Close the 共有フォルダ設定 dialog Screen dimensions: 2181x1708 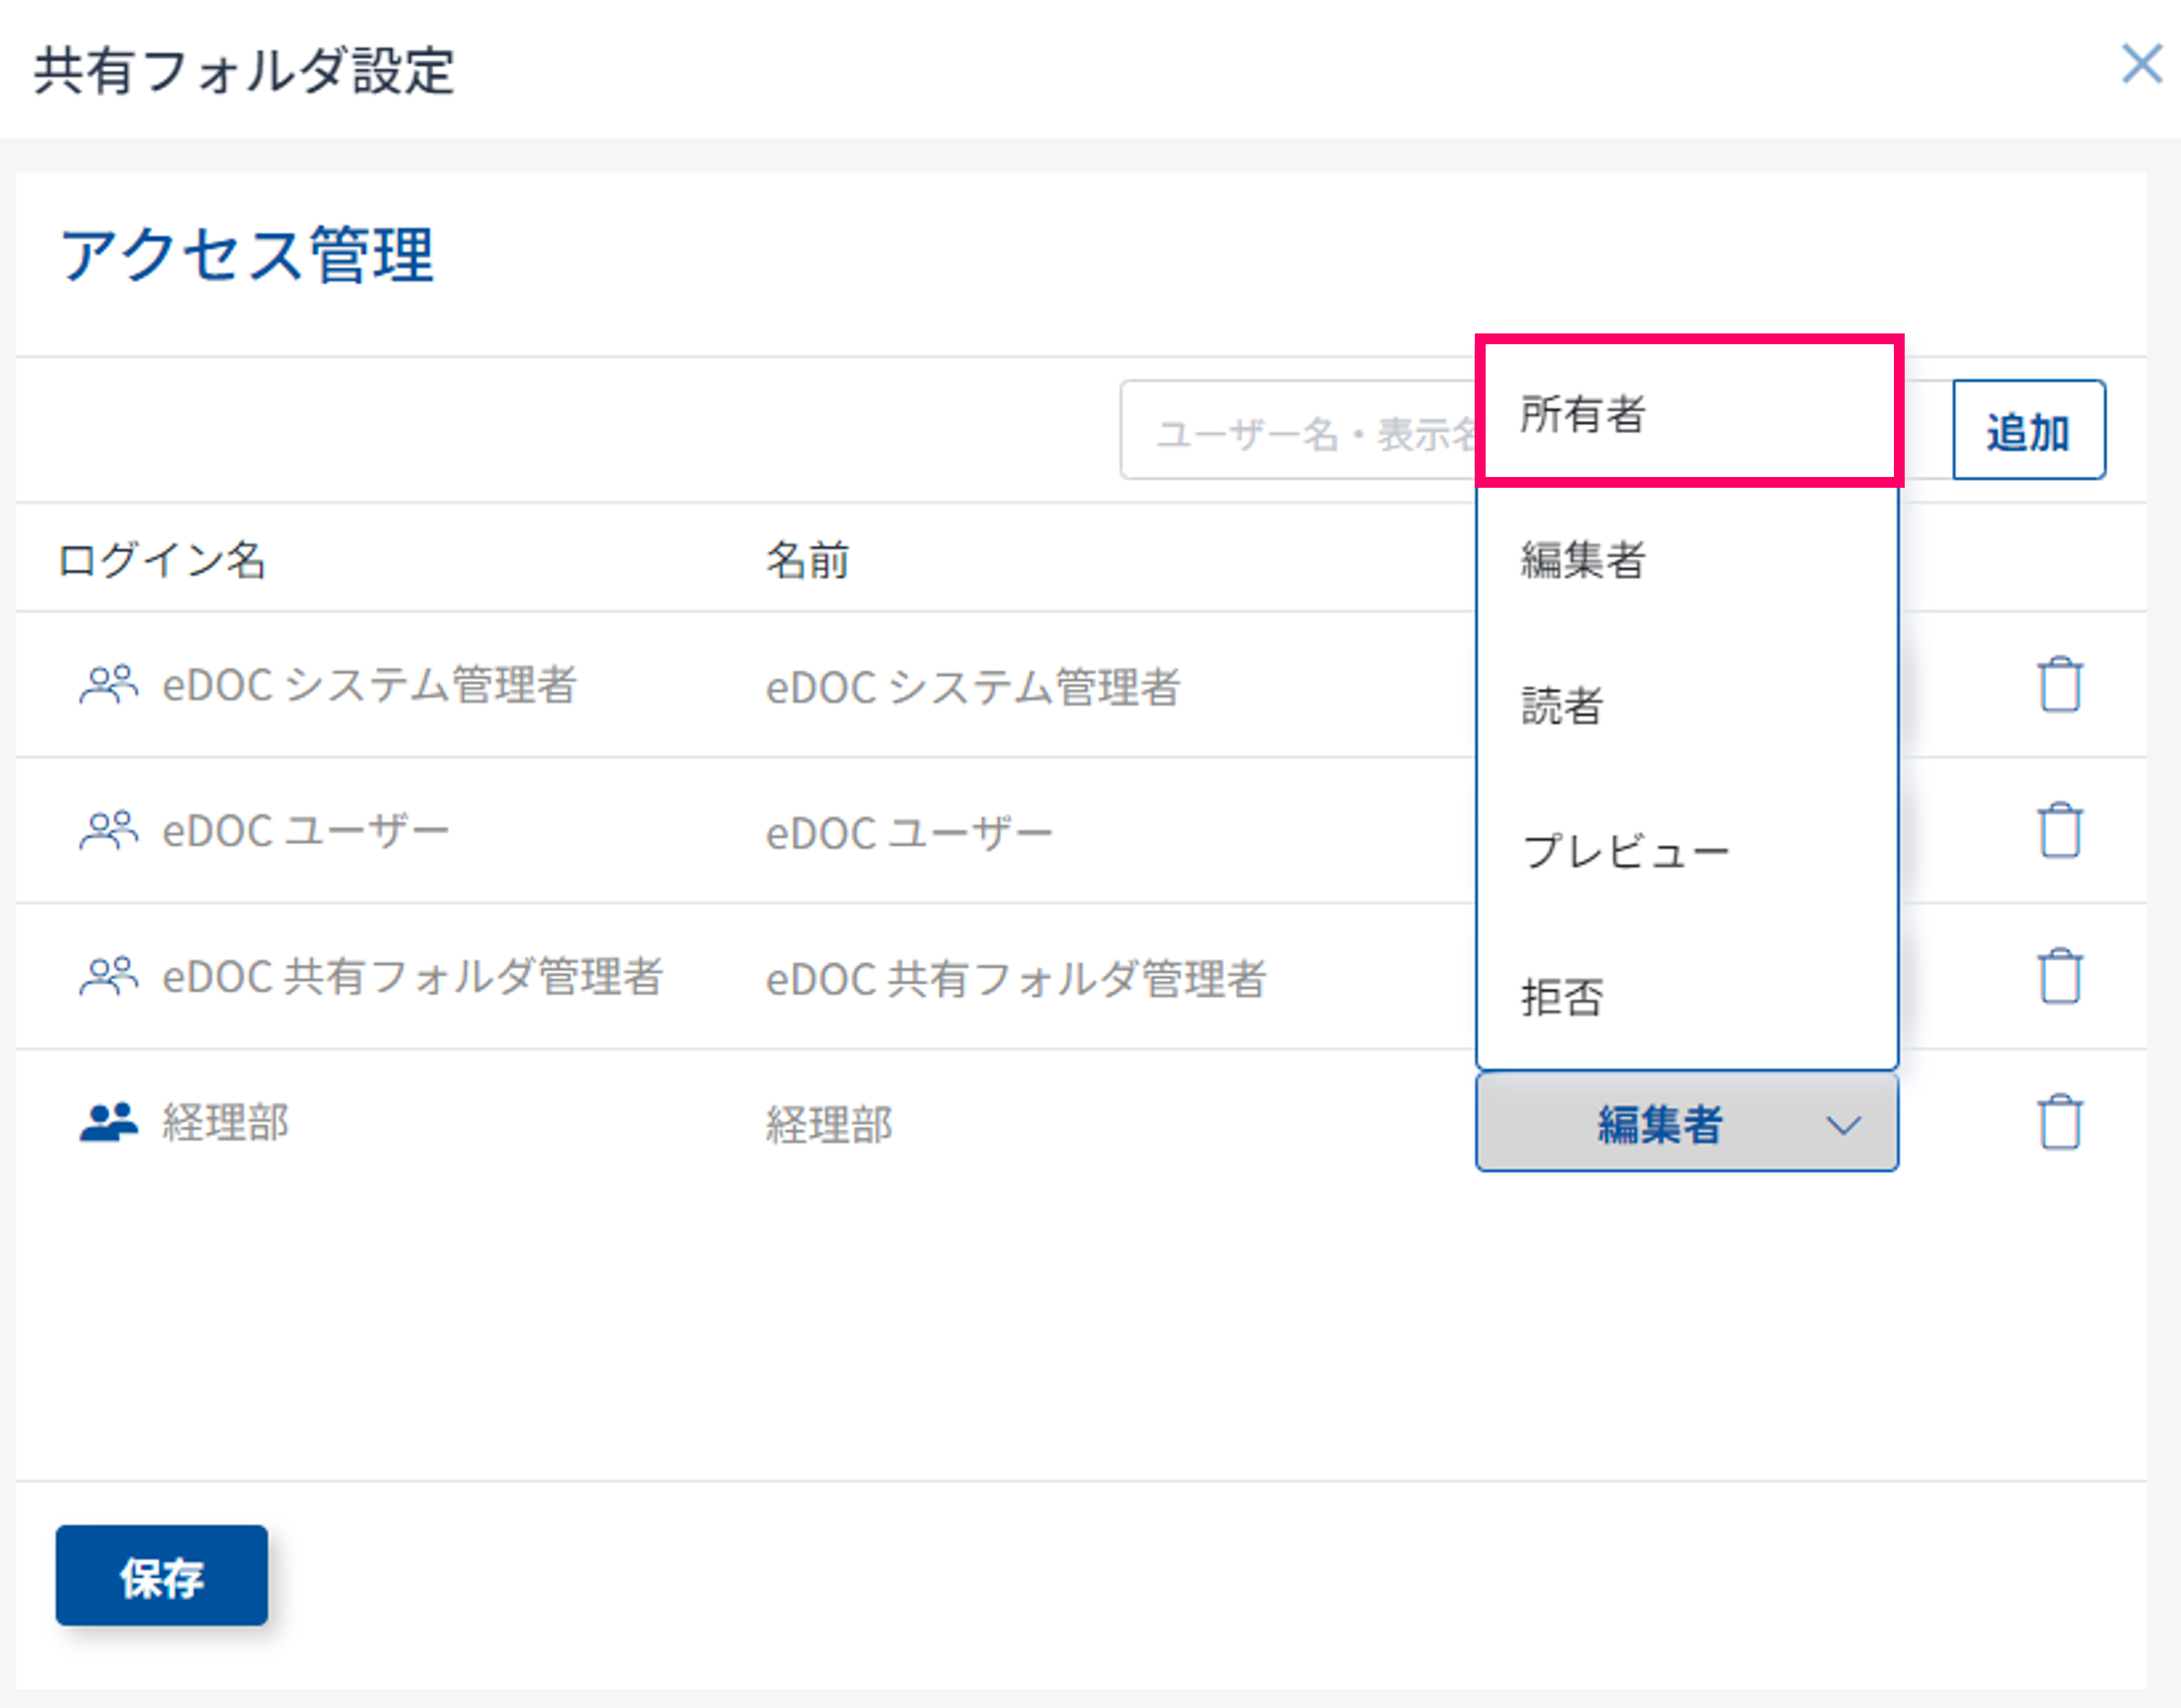pyautogui.click(x=2142, y=65)
